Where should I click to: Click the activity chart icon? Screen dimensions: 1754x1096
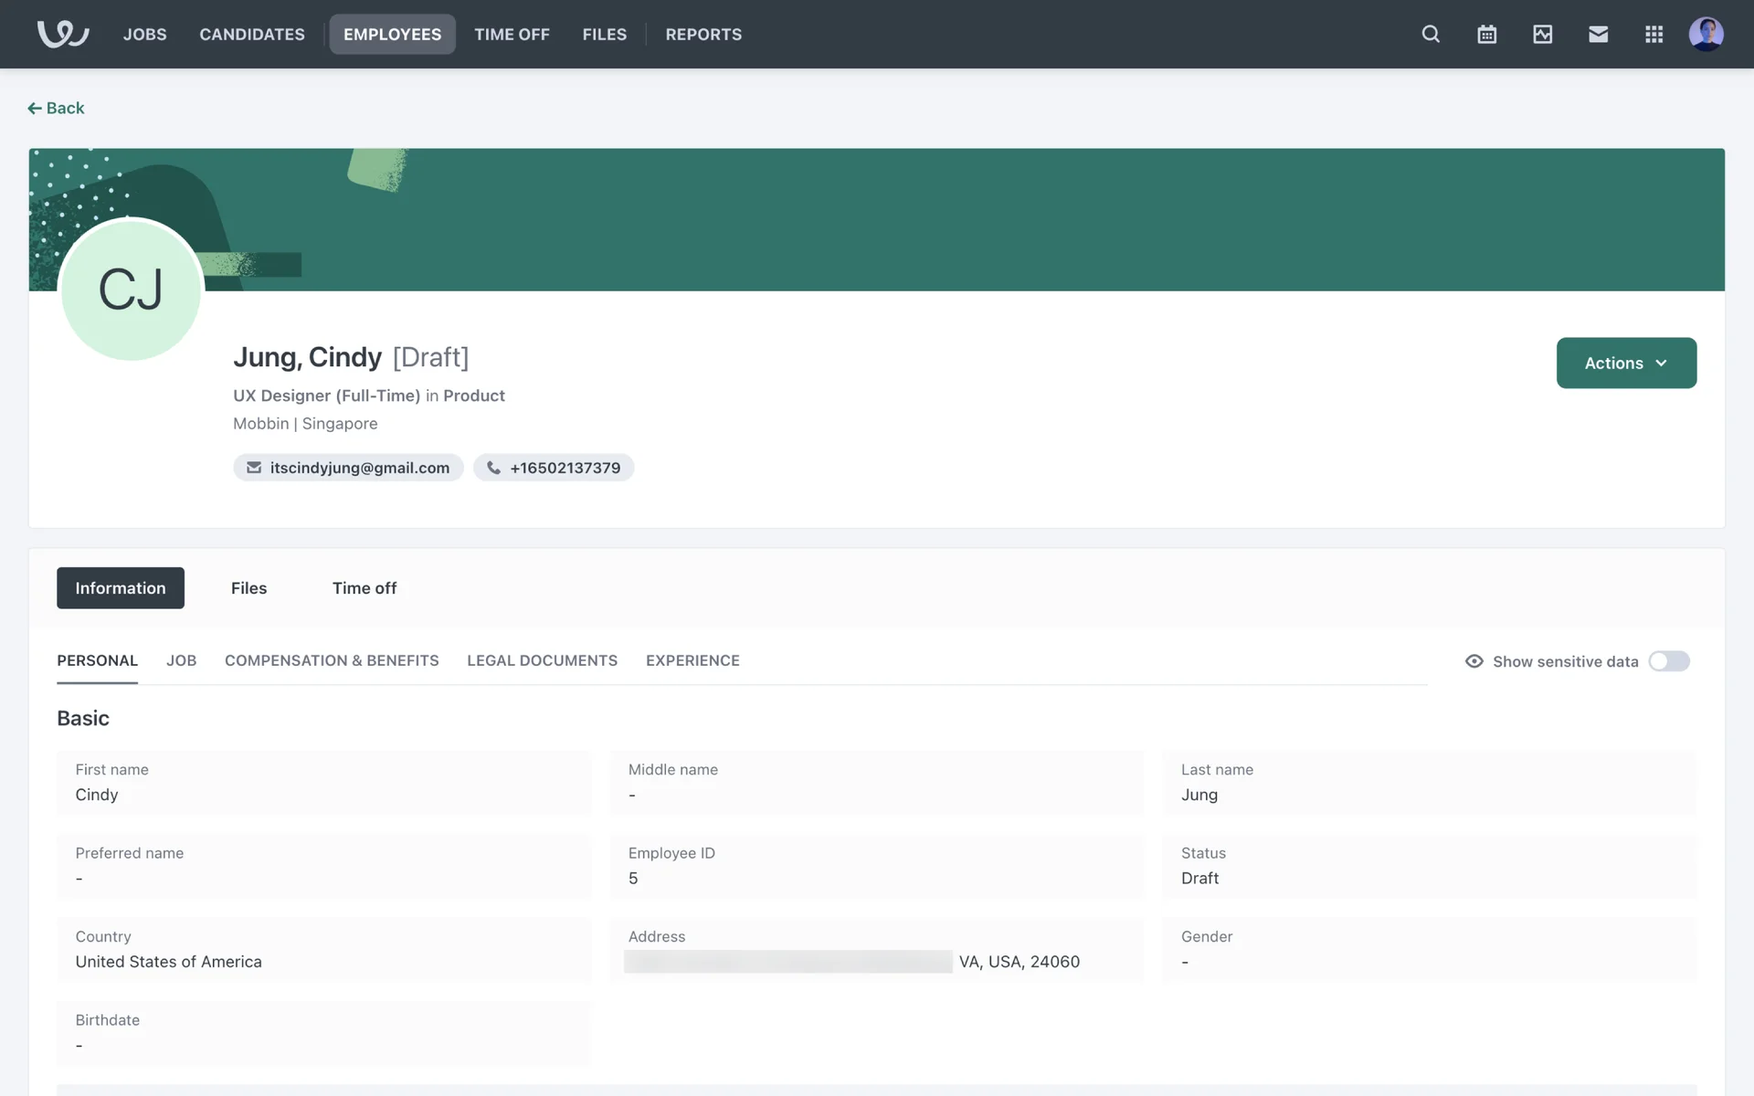(x=1542, y=34)
